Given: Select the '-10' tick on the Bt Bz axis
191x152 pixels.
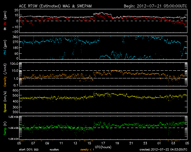Looking at the screenshot, I should pyautogui.click(x=15, y=27).
